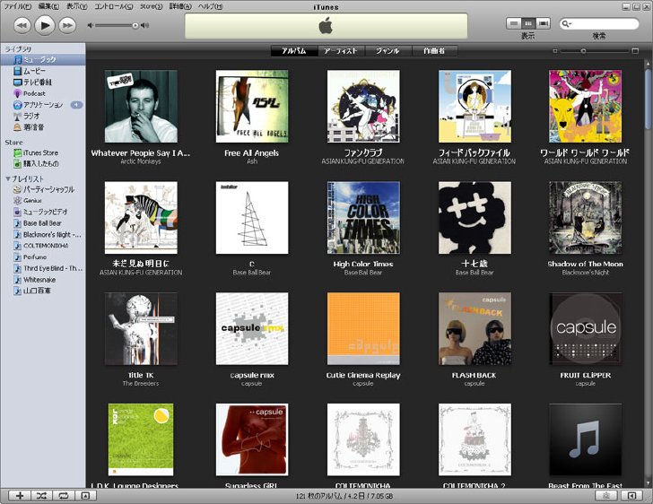Viewport: 653px width, 504px height.
Task: Switch to grid view
Action: click(528, 23)
